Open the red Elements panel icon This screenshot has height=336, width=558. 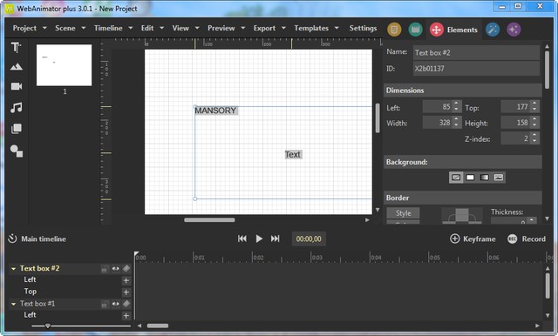click(x=436, y=30)
